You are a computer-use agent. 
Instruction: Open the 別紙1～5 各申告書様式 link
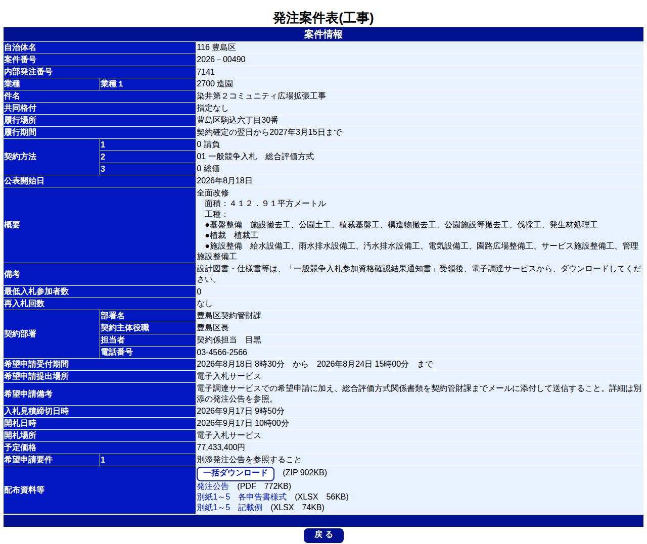tap(242, 497)
